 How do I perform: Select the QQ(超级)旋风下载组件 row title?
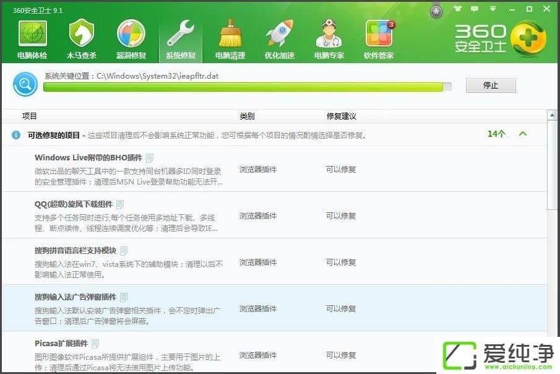click(x=74, y=204)
